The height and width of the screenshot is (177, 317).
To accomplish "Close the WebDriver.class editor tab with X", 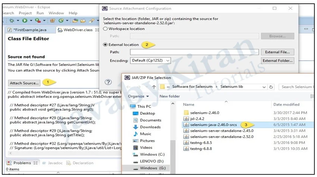I will [97, 30].
